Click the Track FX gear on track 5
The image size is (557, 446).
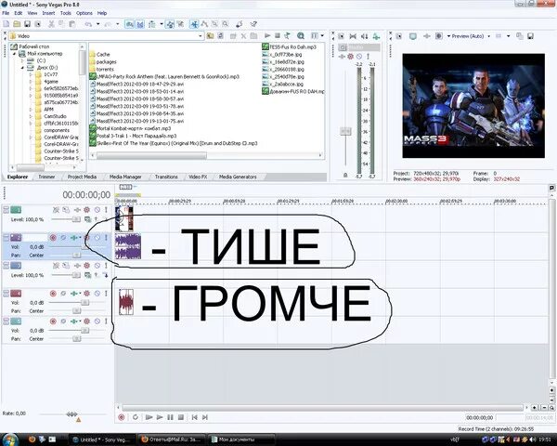point(86,321)
